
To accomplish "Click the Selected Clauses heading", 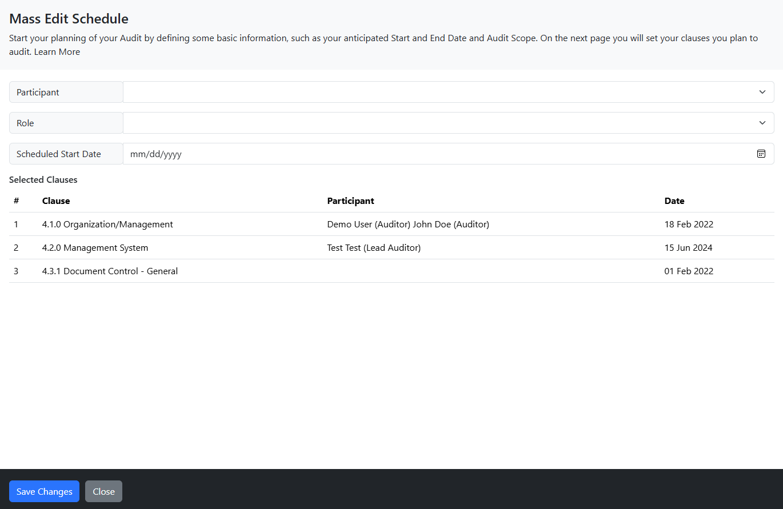I will coord(43,180).
